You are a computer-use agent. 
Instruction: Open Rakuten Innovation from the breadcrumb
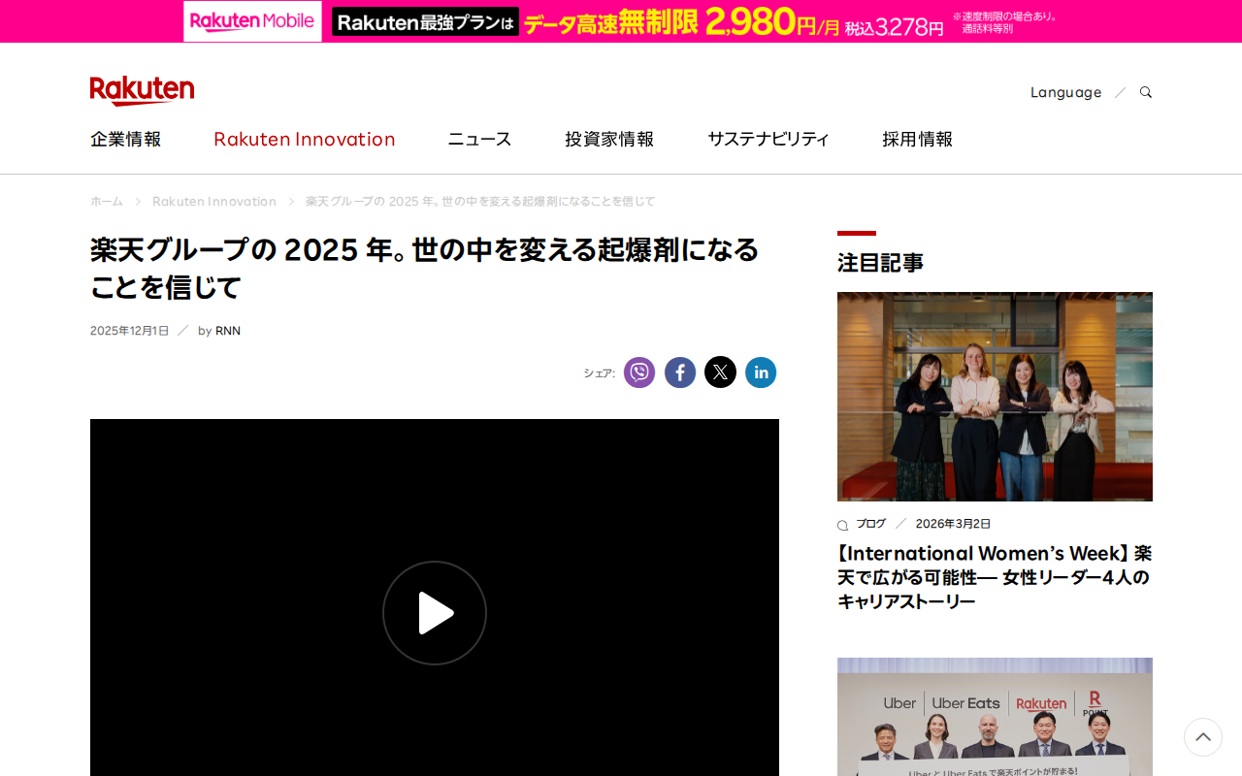[x=214, y=201]
